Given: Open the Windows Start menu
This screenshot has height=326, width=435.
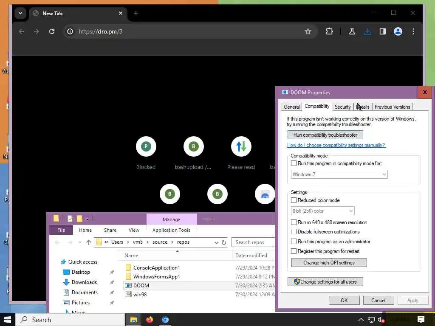Looking at the screenshot, I should 8,320.
